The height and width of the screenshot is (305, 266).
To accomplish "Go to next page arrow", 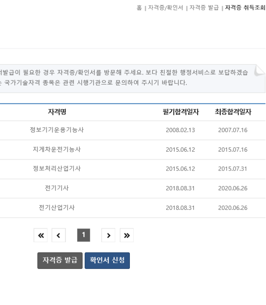I will click(x=108, y=235).
